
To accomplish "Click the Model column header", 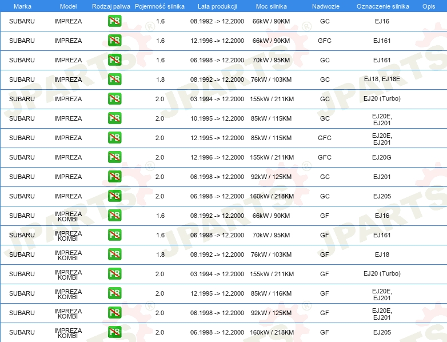I will point(68,6).
